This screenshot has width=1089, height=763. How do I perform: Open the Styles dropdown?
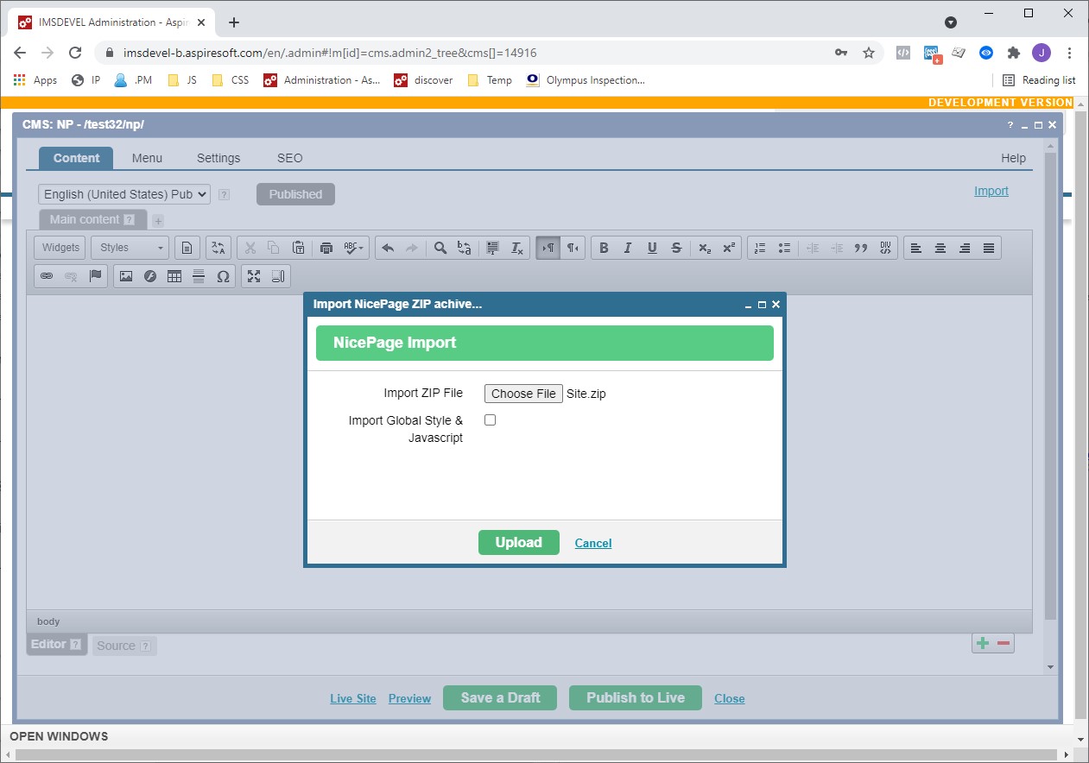[x=130, y=249]
